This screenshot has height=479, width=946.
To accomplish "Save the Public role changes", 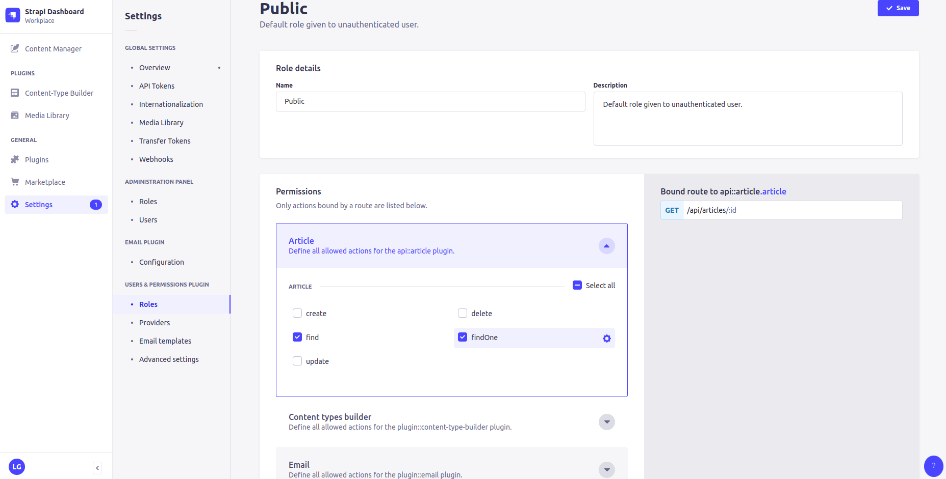I will (898, 8).
